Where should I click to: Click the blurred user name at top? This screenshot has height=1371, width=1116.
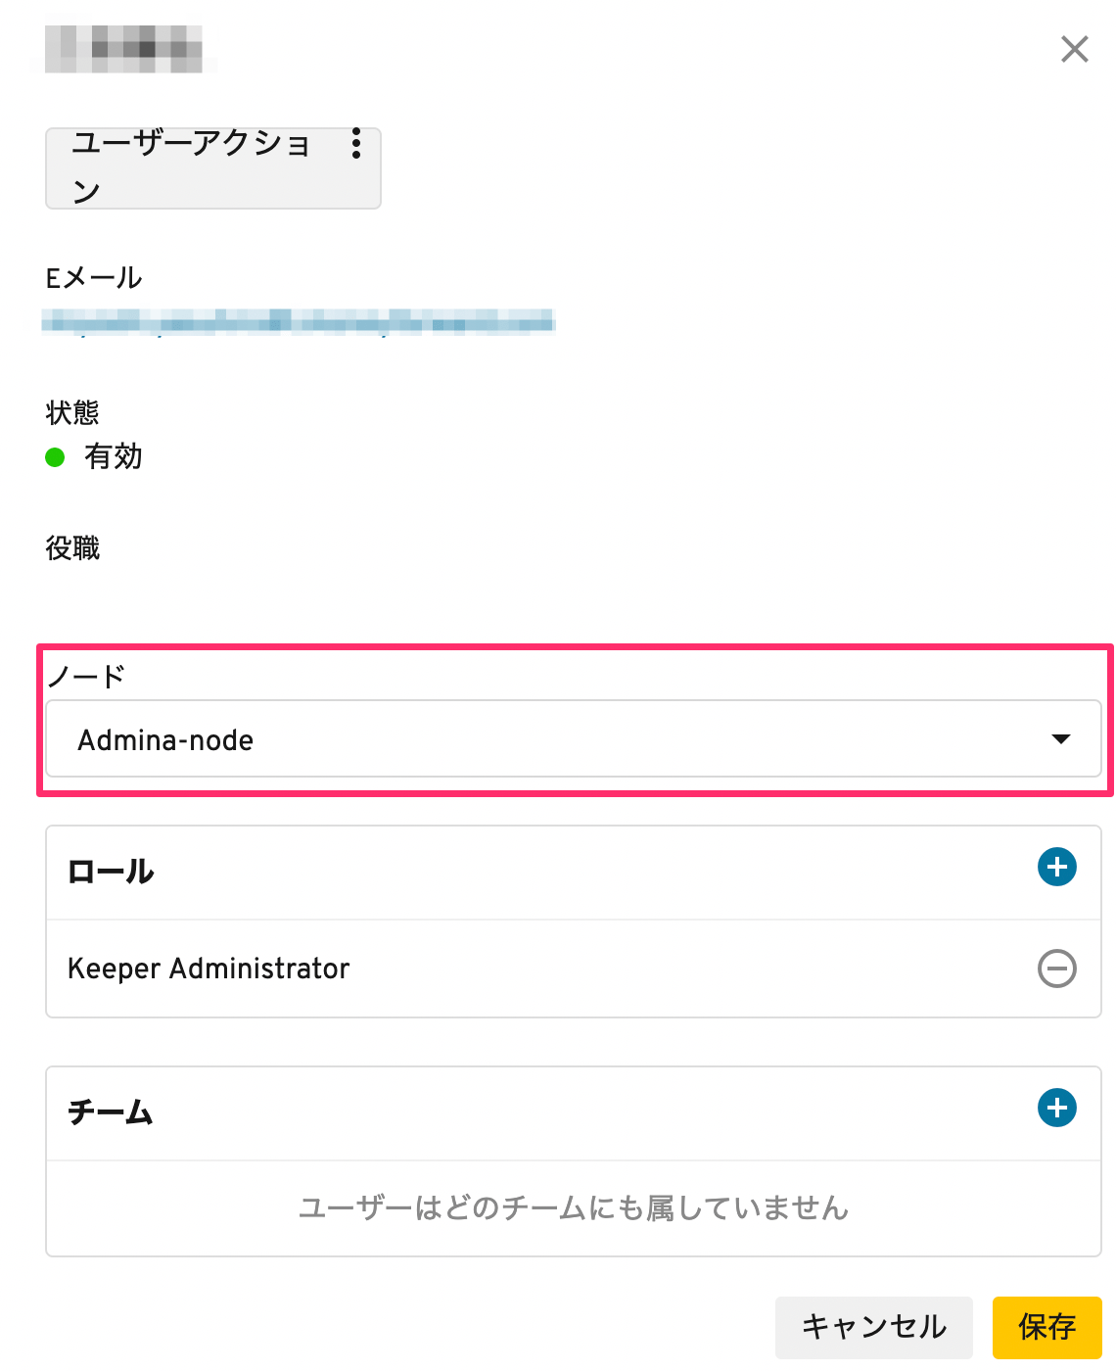(x=123, y=49)
